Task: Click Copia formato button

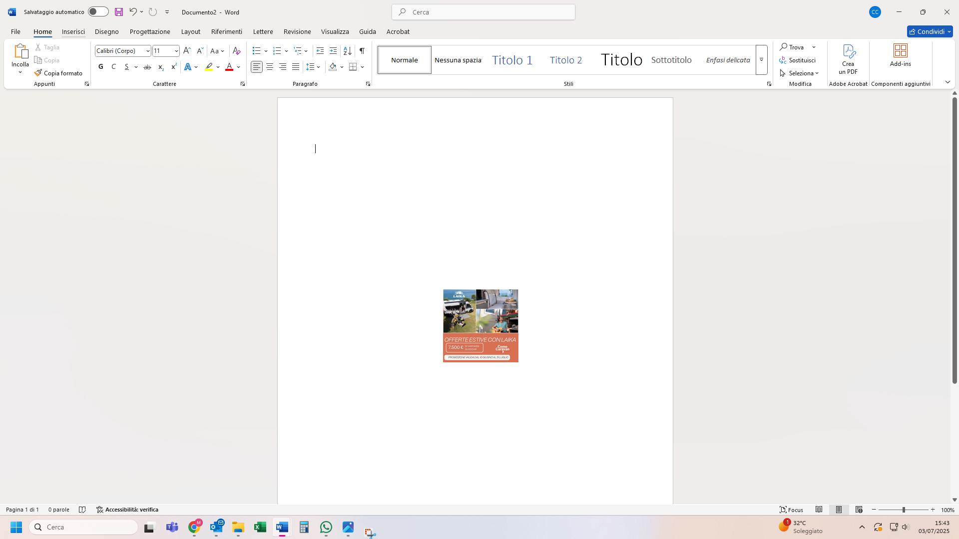Action: point(58,73)
